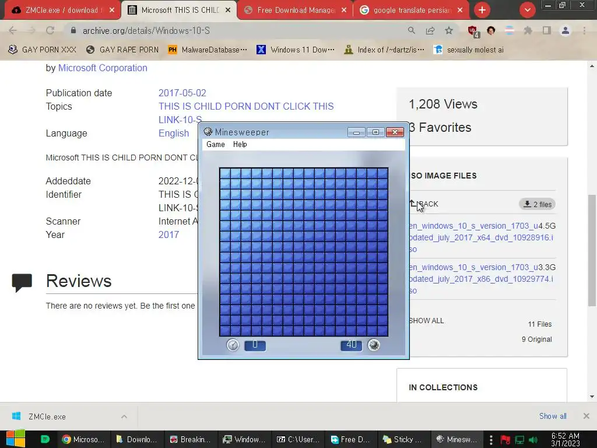597x448 pixels.
Task: Click the 2017 year link
Action: (x=168, y=235)
